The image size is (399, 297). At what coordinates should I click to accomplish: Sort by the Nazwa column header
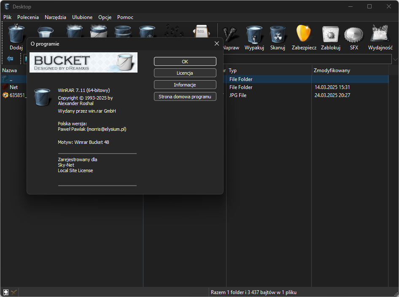pos(10,70)
